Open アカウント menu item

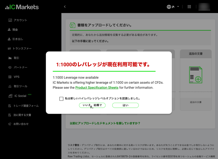(x=20, y=20)
